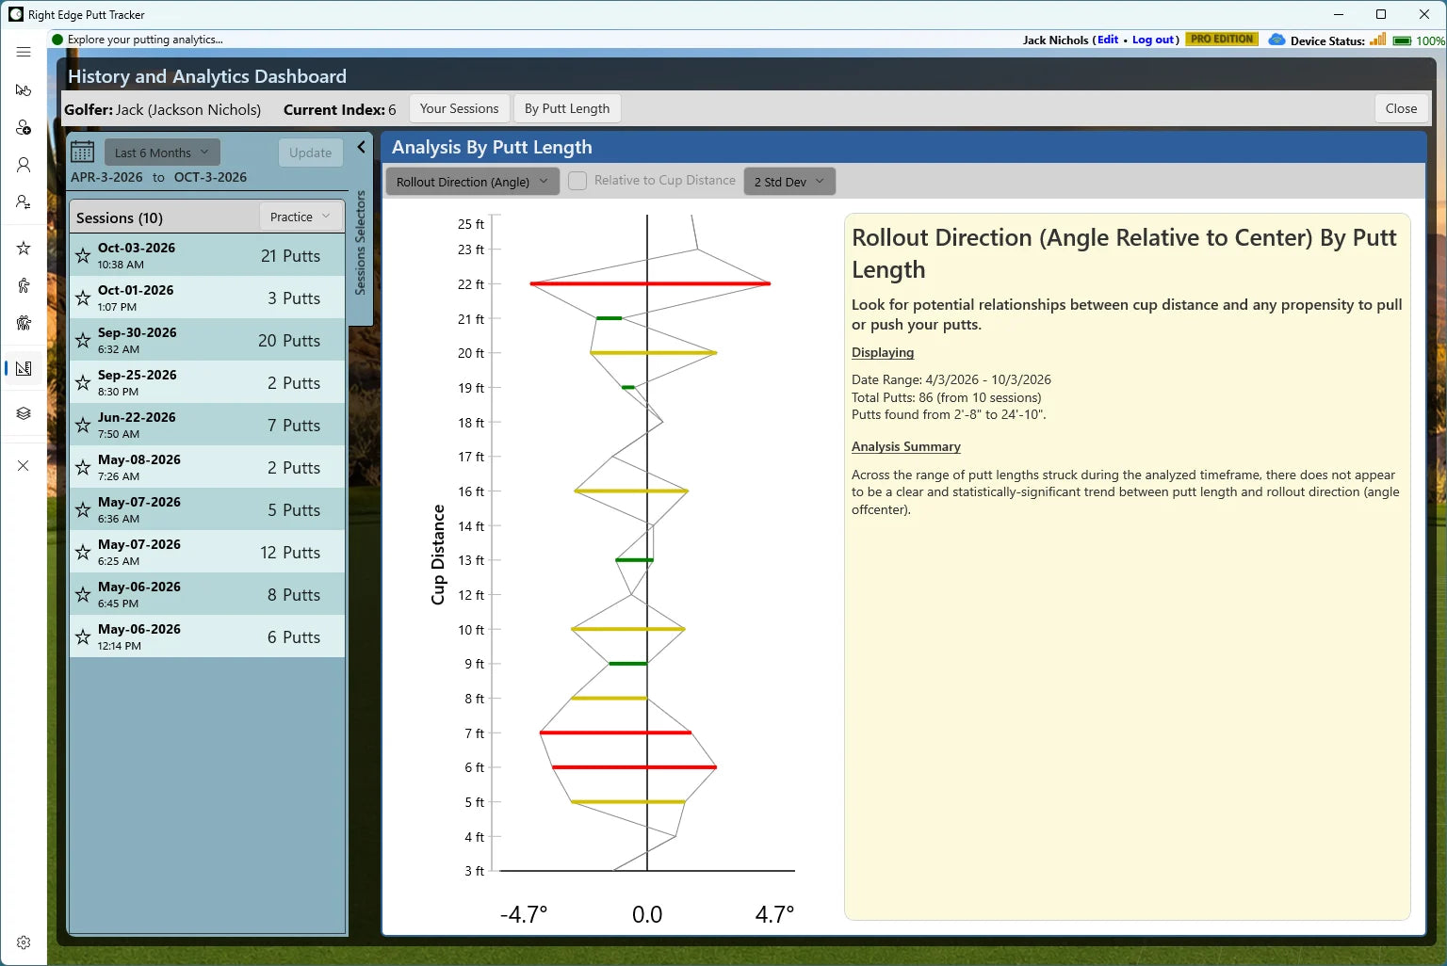Select the May-06-2026 6:45 PM session
Image resolution: width=1447 pixels, height=966 pixels.
tap(207, 594)
